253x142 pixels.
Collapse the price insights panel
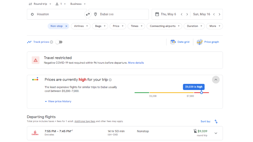pos(216,80)
